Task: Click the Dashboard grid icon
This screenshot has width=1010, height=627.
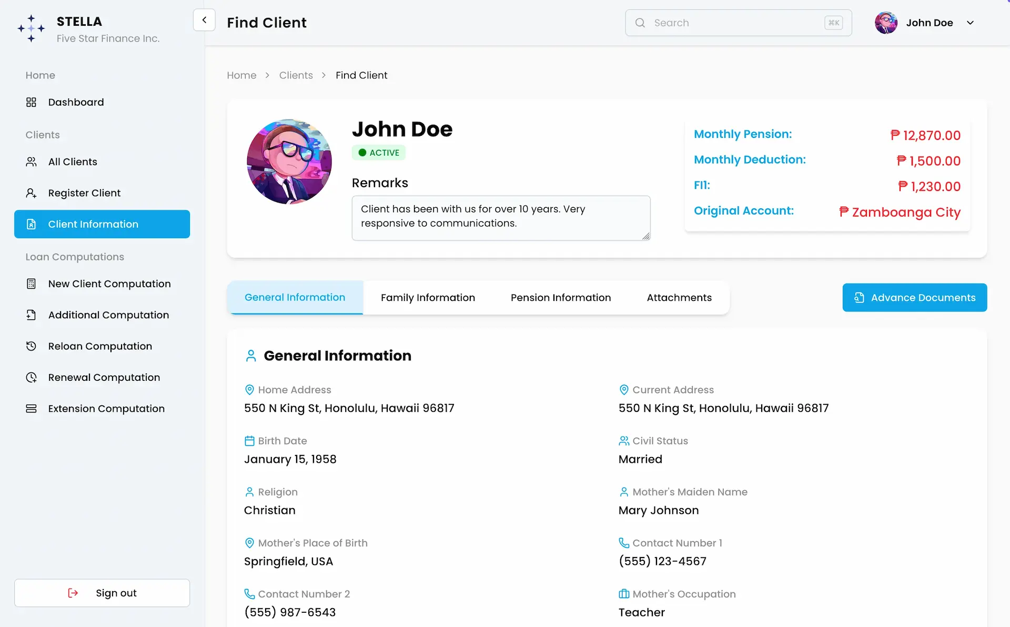Action: [31, 102]
